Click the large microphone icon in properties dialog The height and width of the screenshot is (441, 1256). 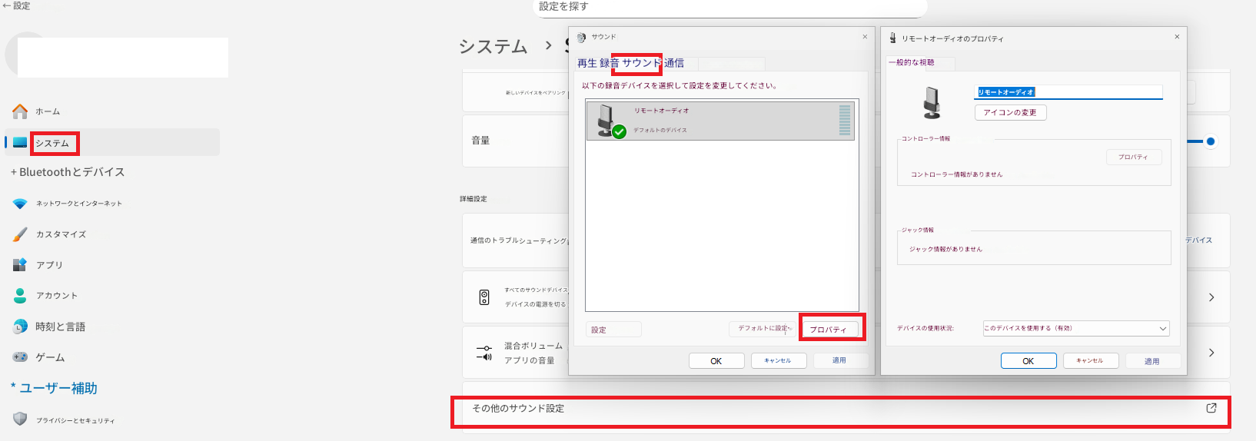[932, 103]
